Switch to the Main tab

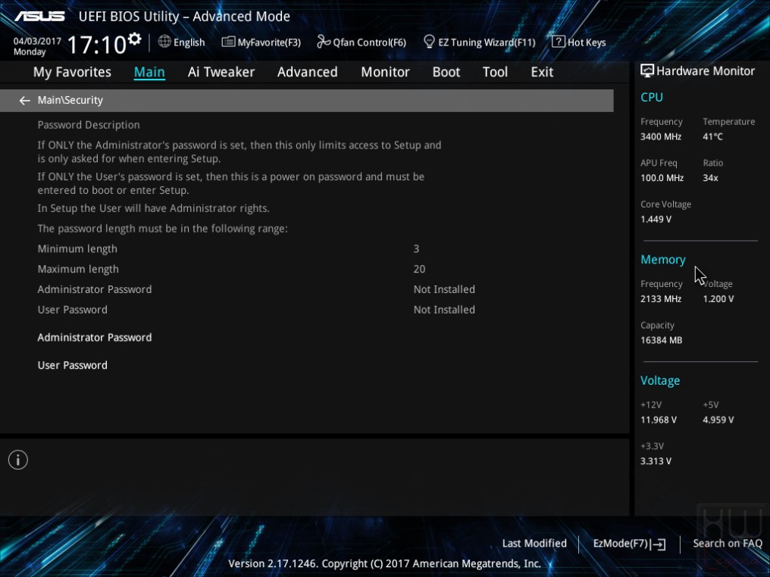[149, 72]
